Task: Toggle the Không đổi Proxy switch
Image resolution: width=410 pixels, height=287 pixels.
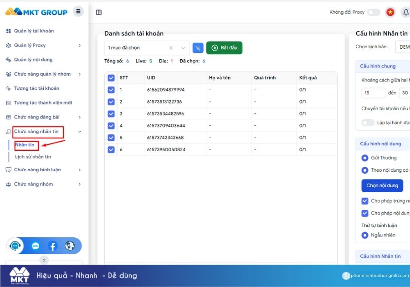Action: 374,12
